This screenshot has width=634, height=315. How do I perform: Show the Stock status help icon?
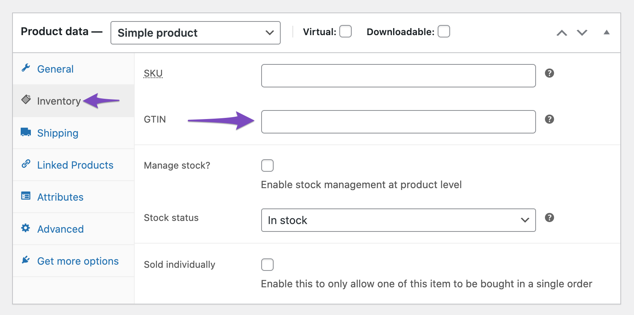pyautogui.click(x=549, y=217)
